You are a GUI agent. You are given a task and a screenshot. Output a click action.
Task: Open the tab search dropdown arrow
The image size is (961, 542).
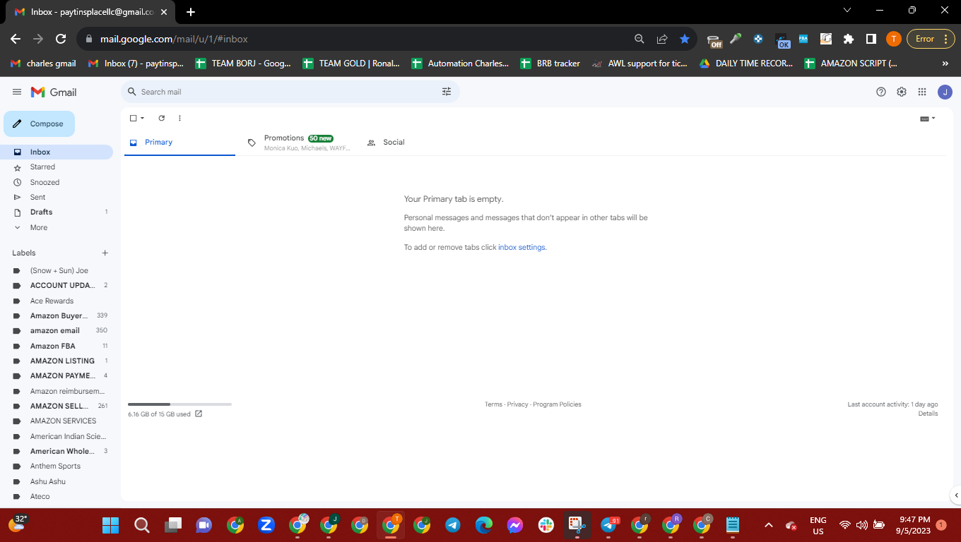pos(847,10)
